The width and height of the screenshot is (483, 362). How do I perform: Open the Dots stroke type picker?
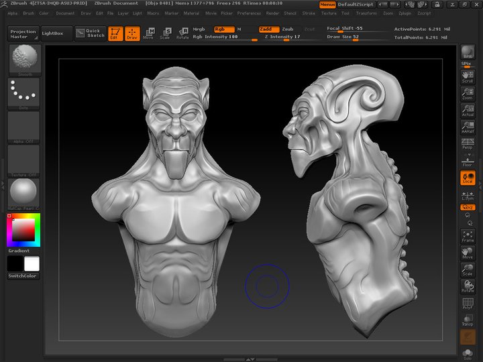23,94
